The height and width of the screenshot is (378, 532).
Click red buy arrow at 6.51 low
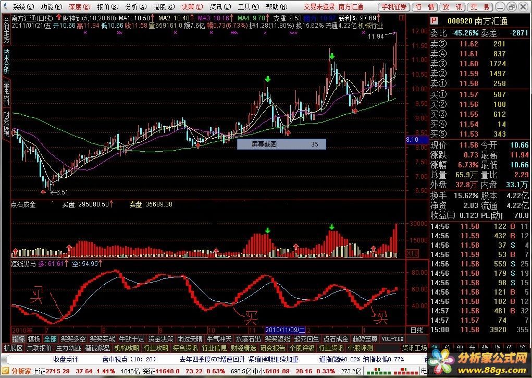click(43, 192)
